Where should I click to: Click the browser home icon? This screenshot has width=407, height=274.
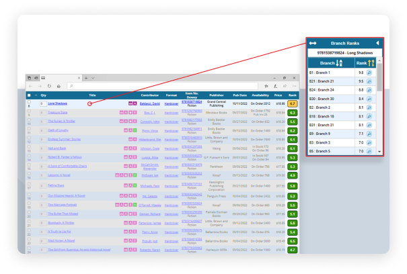point(59,86)
